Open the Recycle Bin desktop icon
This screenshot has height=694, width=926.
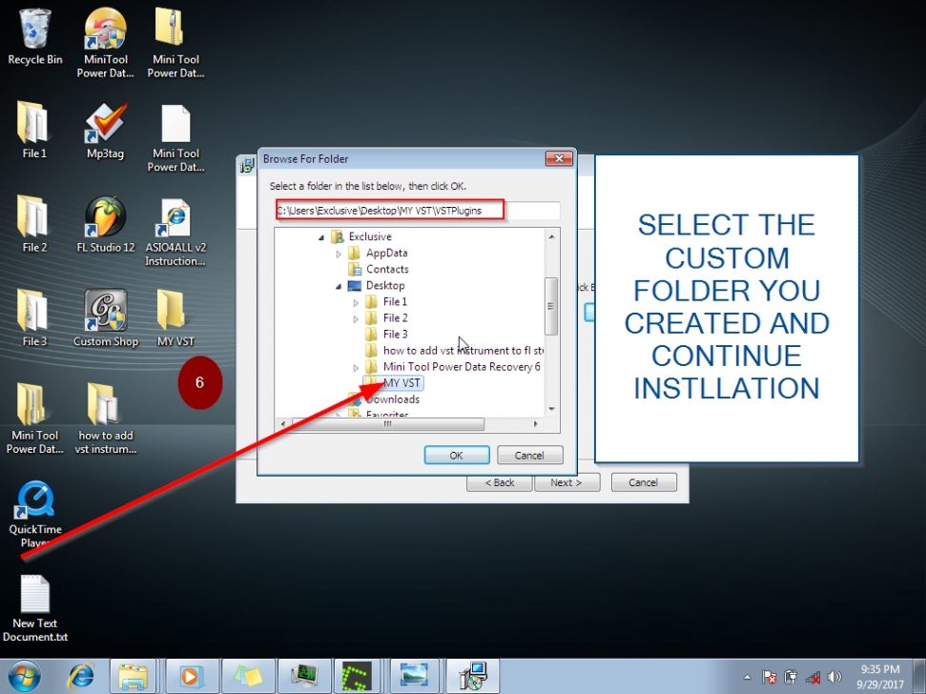35,37
